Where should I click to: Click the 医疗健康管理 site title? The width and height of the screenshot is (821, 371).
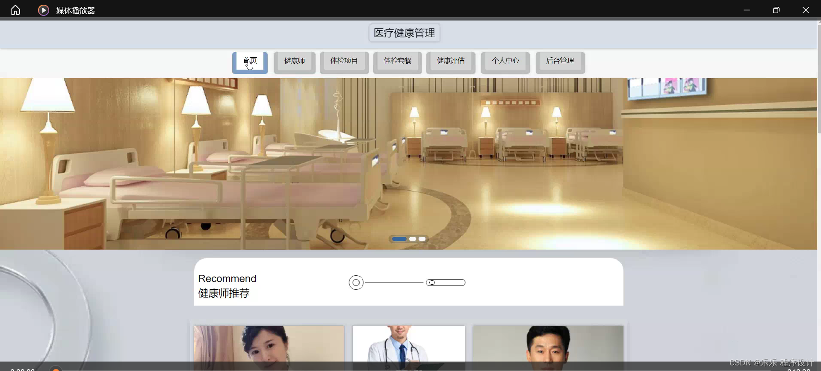[405, 33]
